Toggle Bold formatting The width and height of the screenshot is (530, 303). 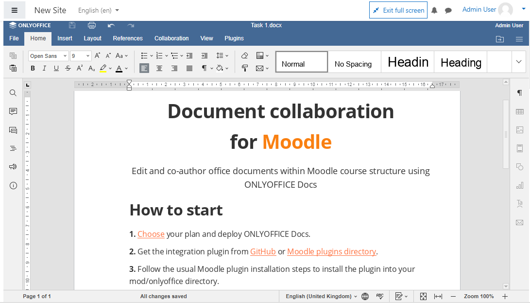click(x=33, y=69)
